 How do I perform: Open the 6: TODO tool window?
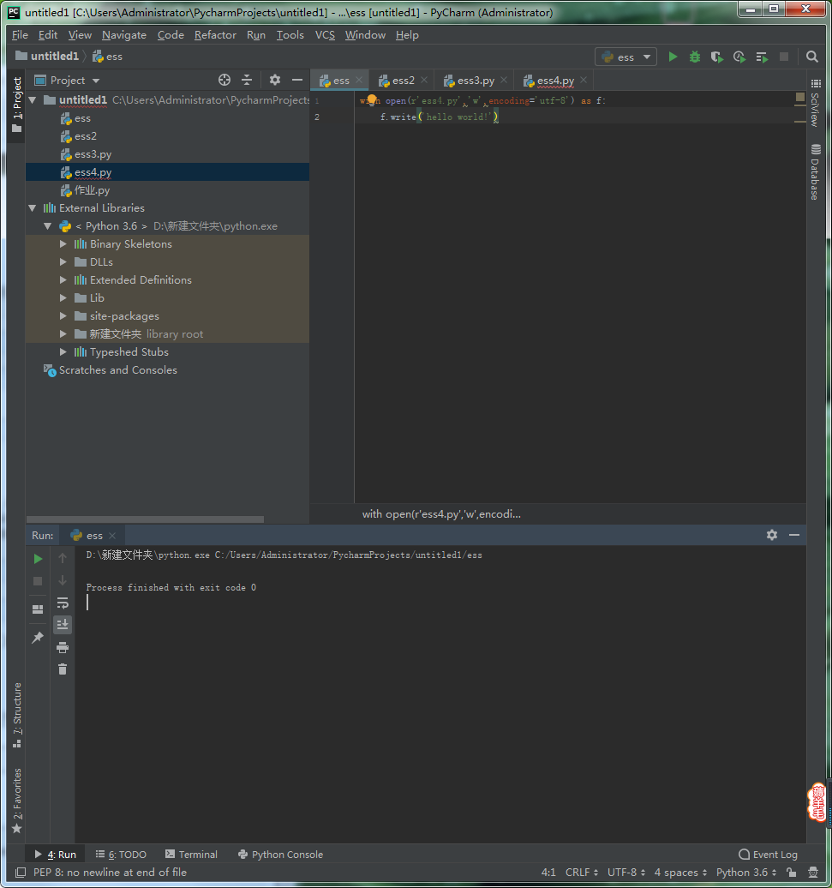point(121,855)
